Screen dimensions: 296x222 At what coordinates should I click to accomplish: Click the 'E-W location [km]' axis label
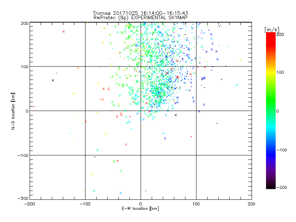140,208
